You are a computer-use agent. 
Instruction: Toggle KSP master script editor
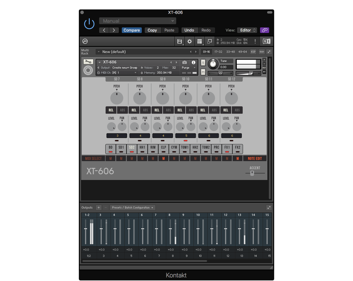click(253, 52)
